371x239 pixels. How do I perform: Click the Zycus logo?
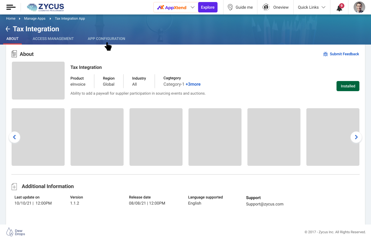coord(46,7)
